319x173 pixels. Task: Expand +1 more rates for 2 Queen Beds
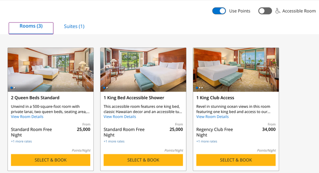(21, 141)
